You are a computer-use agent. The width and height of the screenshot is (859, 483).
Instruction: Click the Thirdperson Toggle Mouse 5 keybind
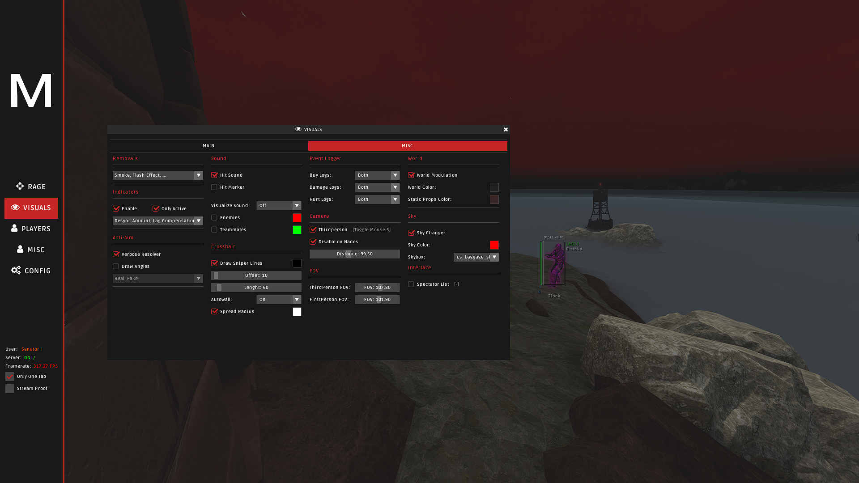point(371,230)
